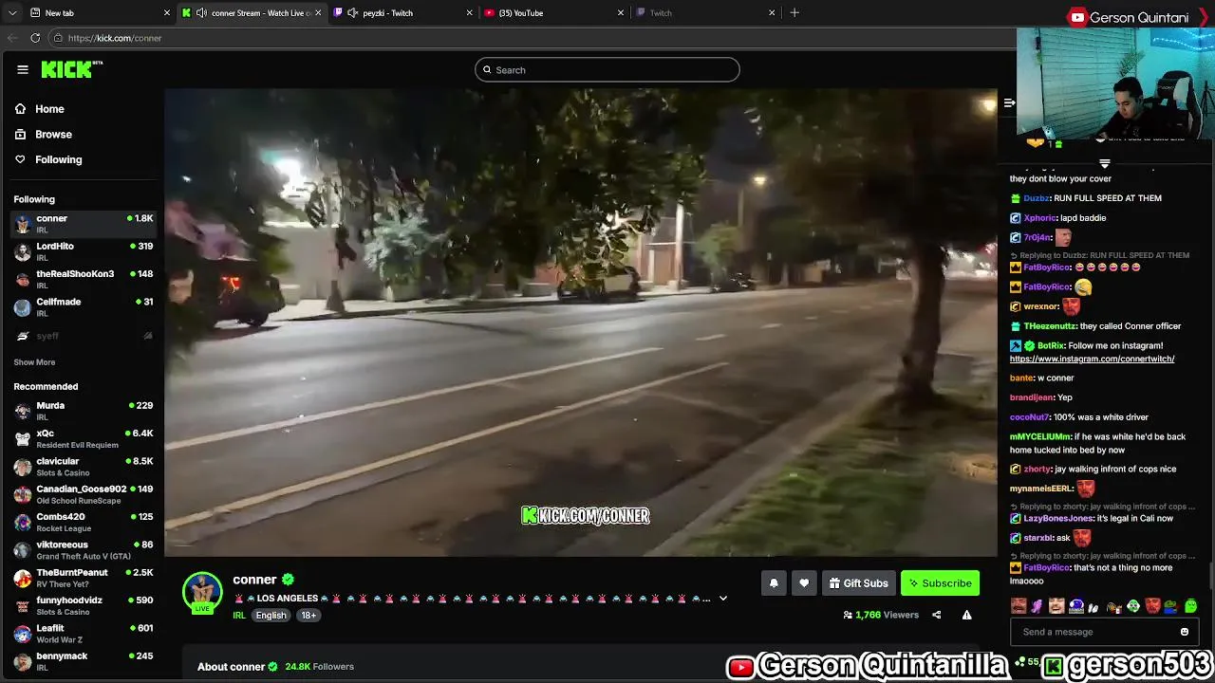Image resolution: width=1215 pixels, height=683 pixels.
Task: Open viktoreeous channel in Recommended
Action: coord(84,549)
